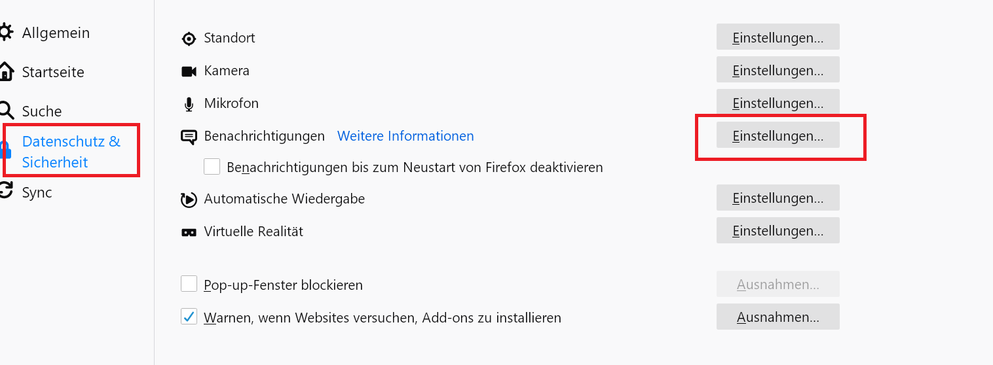
Task: Click the Automatische Wiedergabe play icon
Action: coord(189,200)
